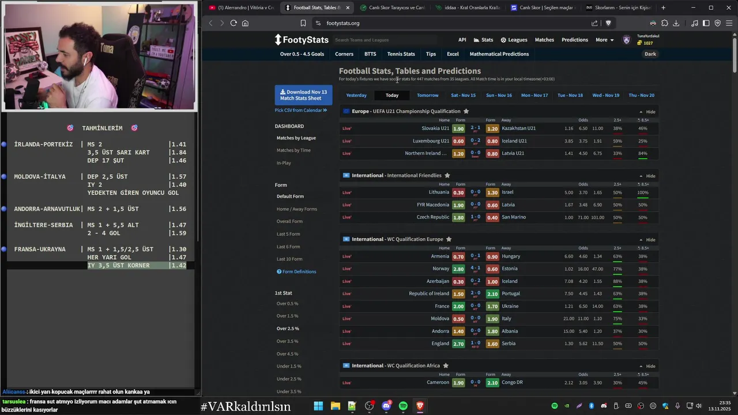
Task: Favorite the UEFA U21 Championship Qualification star
Action: (x=466, y=111)
